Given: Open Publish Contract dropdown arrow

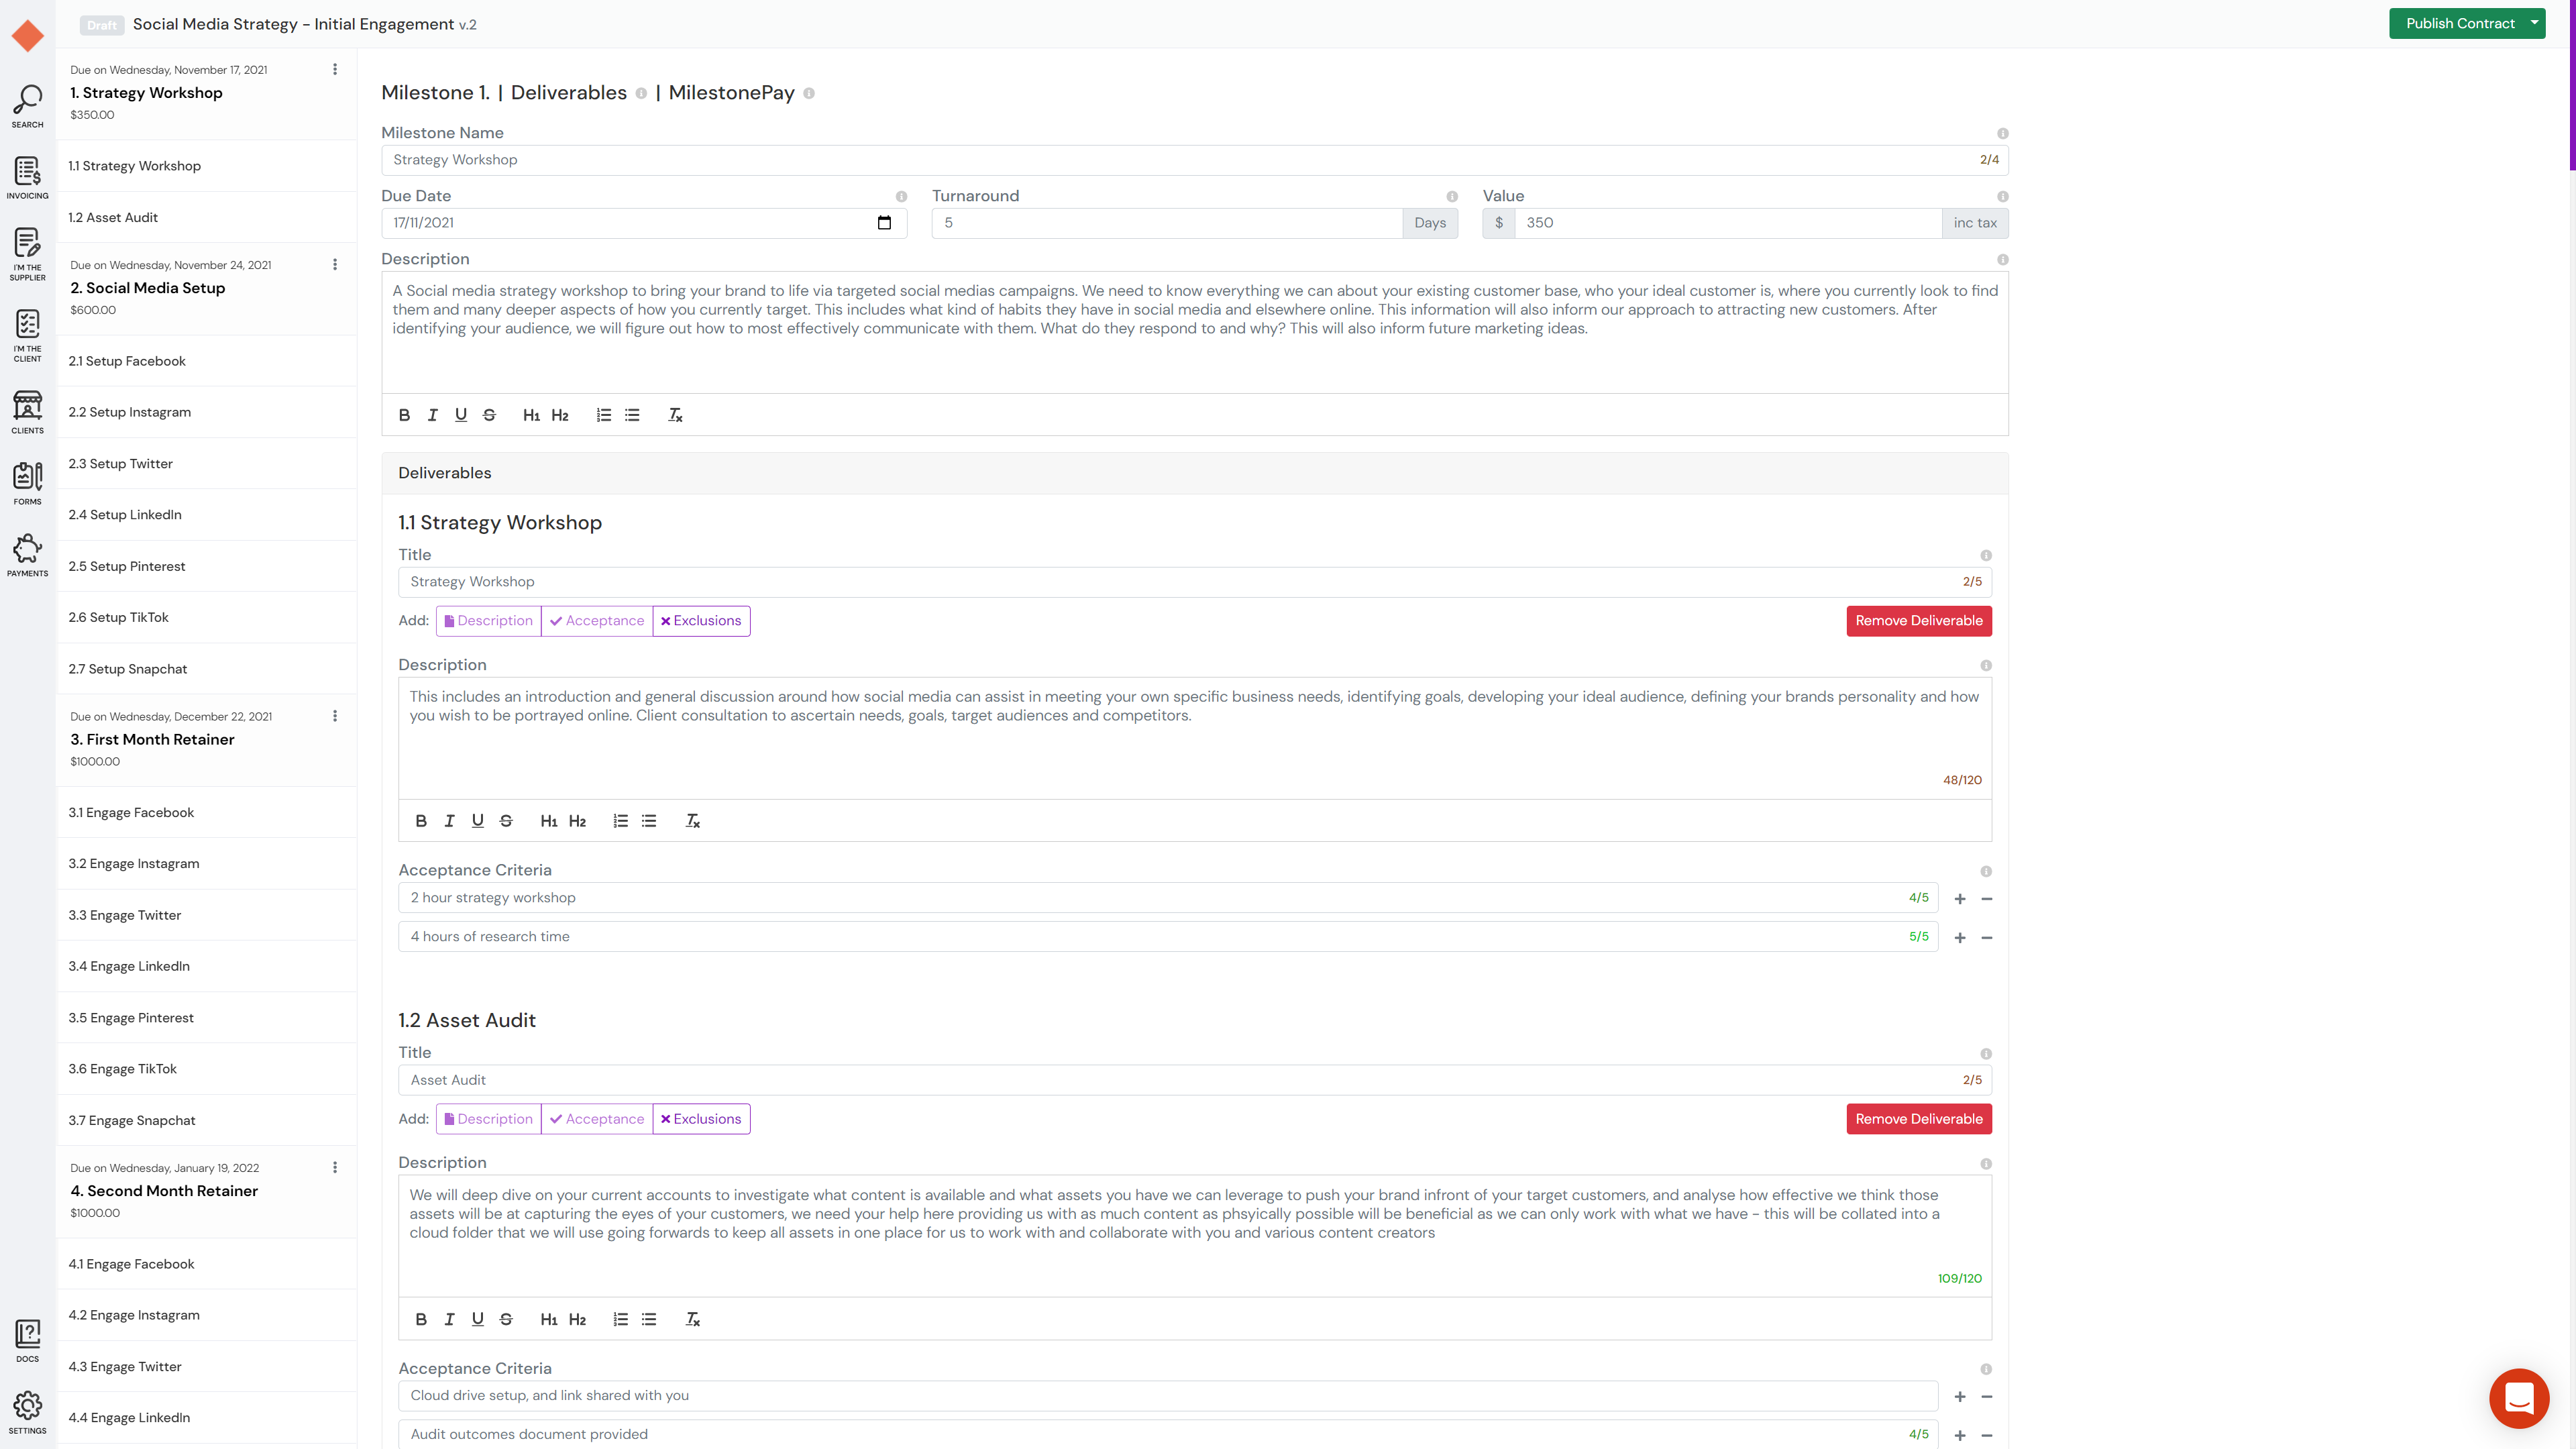Looking at the screenshot, I should [2535, 23].
